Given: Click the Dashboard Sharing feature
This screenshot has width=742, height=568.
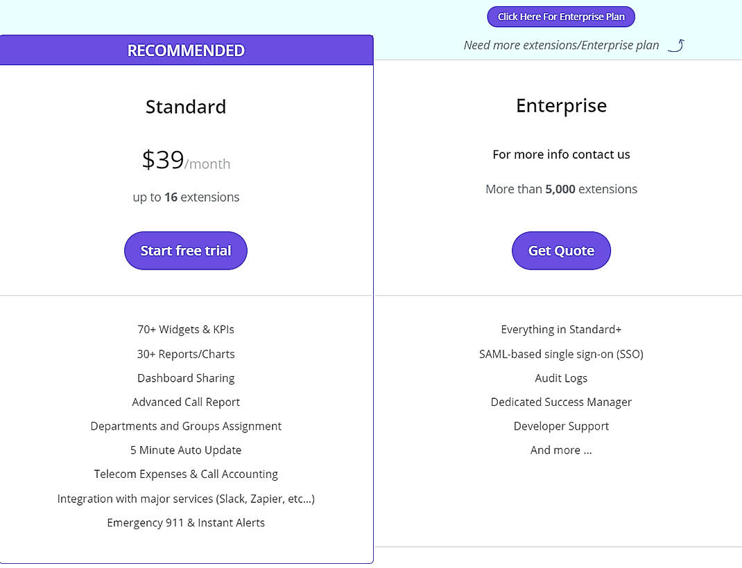Looking at the screenshot, I should point(185,378).
